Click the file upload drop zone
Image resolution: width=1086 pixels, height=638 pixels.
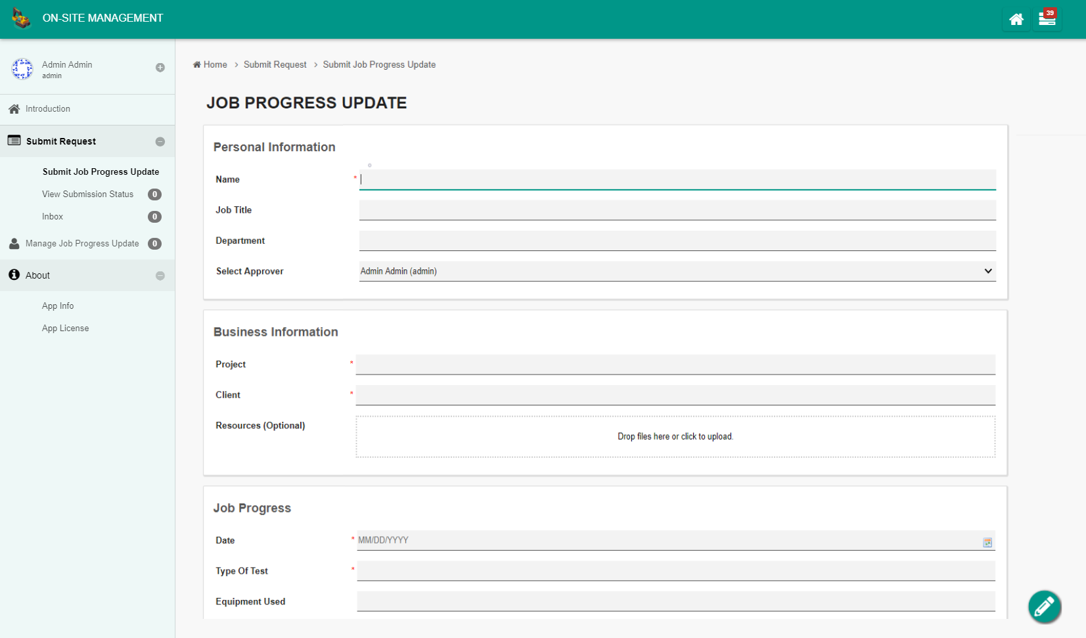pos(675,436)
